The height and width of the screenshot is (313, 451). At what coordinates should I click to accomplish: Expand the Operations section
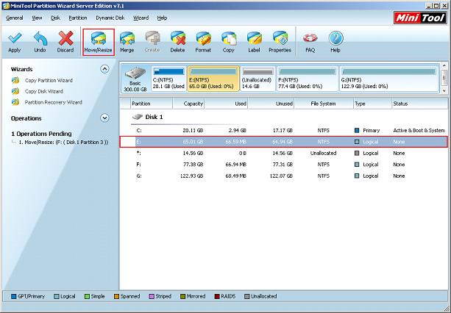pyautogui.click(x=104, y=118)
